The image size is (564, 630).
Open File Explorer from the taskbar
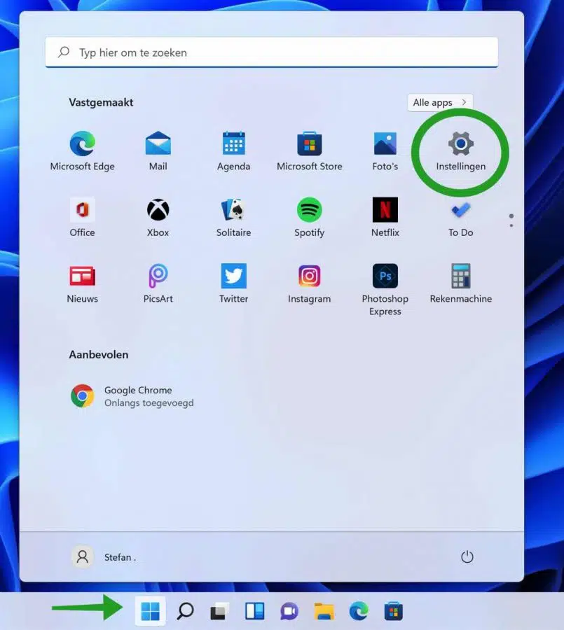324,611
